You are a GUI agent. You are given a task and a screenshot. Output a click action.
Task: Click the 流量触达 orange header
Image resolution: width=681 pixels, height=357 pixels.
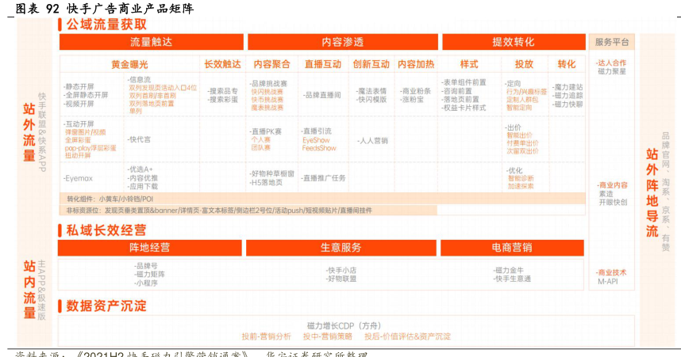[151, 42]
